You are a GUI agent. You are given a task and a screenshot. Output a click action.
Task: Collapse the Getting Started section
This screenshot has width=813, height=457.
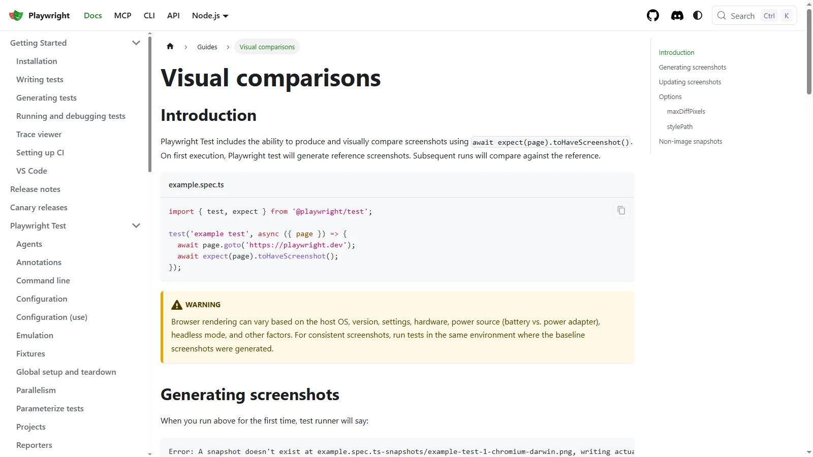click(136, 43)
